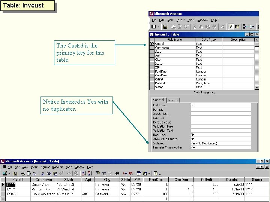Toggle the Apply Filter funnel icon
The height and width of the screenshot is (202, 270).
[x=110, y=174]
